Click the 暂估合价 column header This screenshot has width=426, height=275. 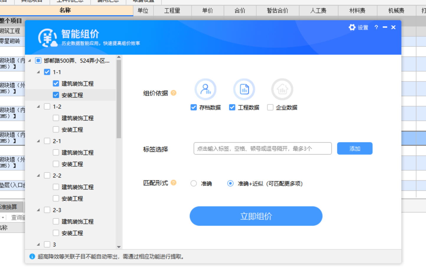tap(278, 11)
